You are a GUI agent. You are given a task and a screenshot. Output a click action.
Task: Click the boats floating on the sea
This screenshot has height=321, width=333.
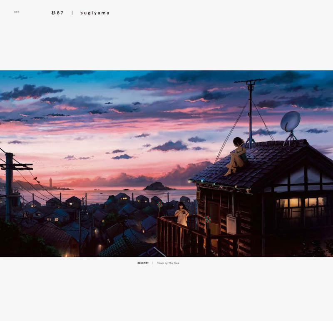tap(96, 189)
